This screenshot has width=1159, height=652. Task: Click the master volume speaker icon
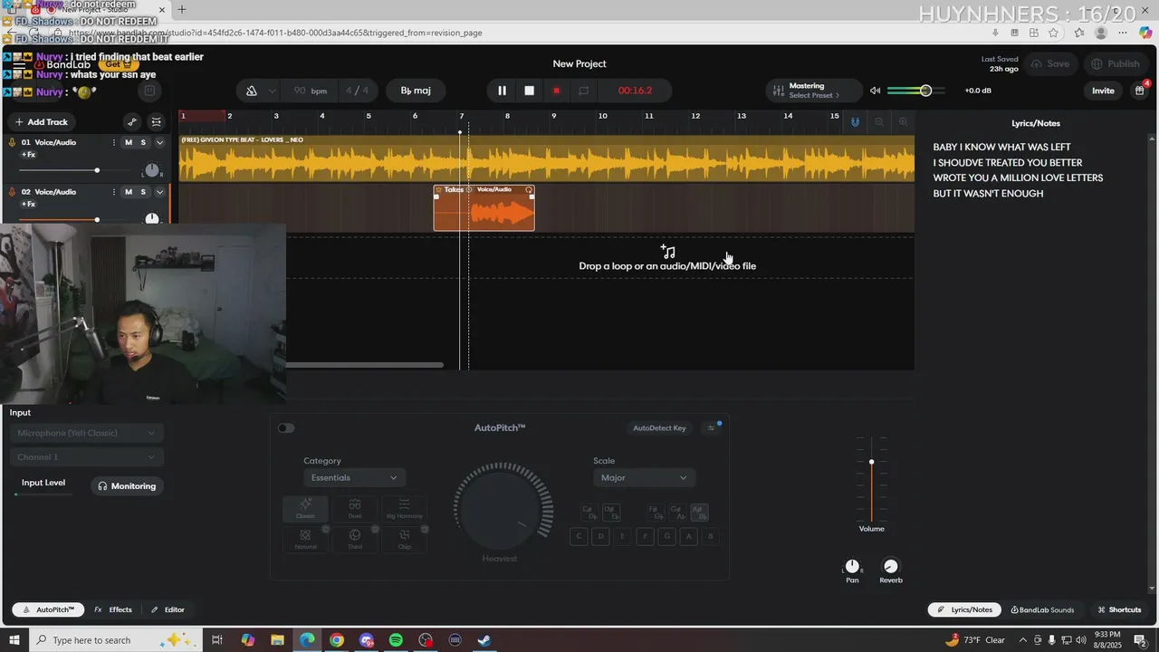[875, 91]
